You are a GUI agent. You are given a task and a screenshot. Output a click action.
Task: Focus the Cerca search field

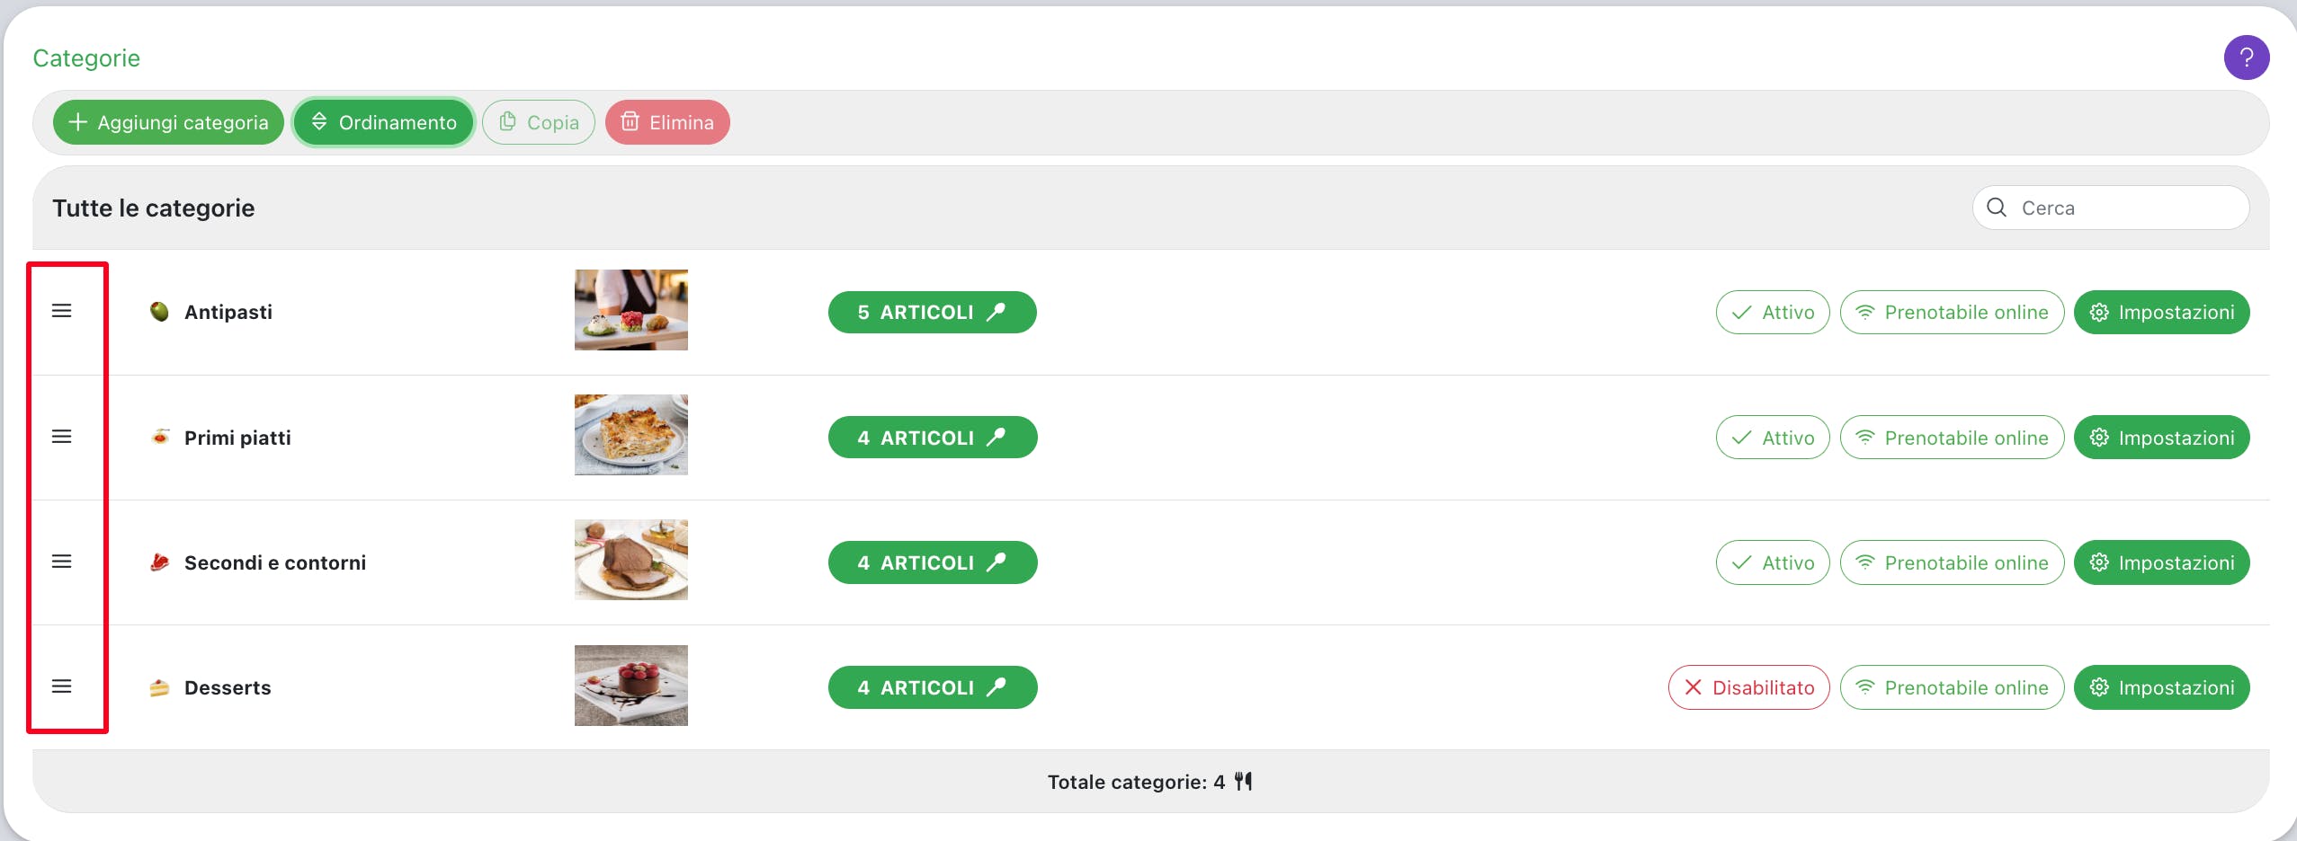pos(2123,208)
